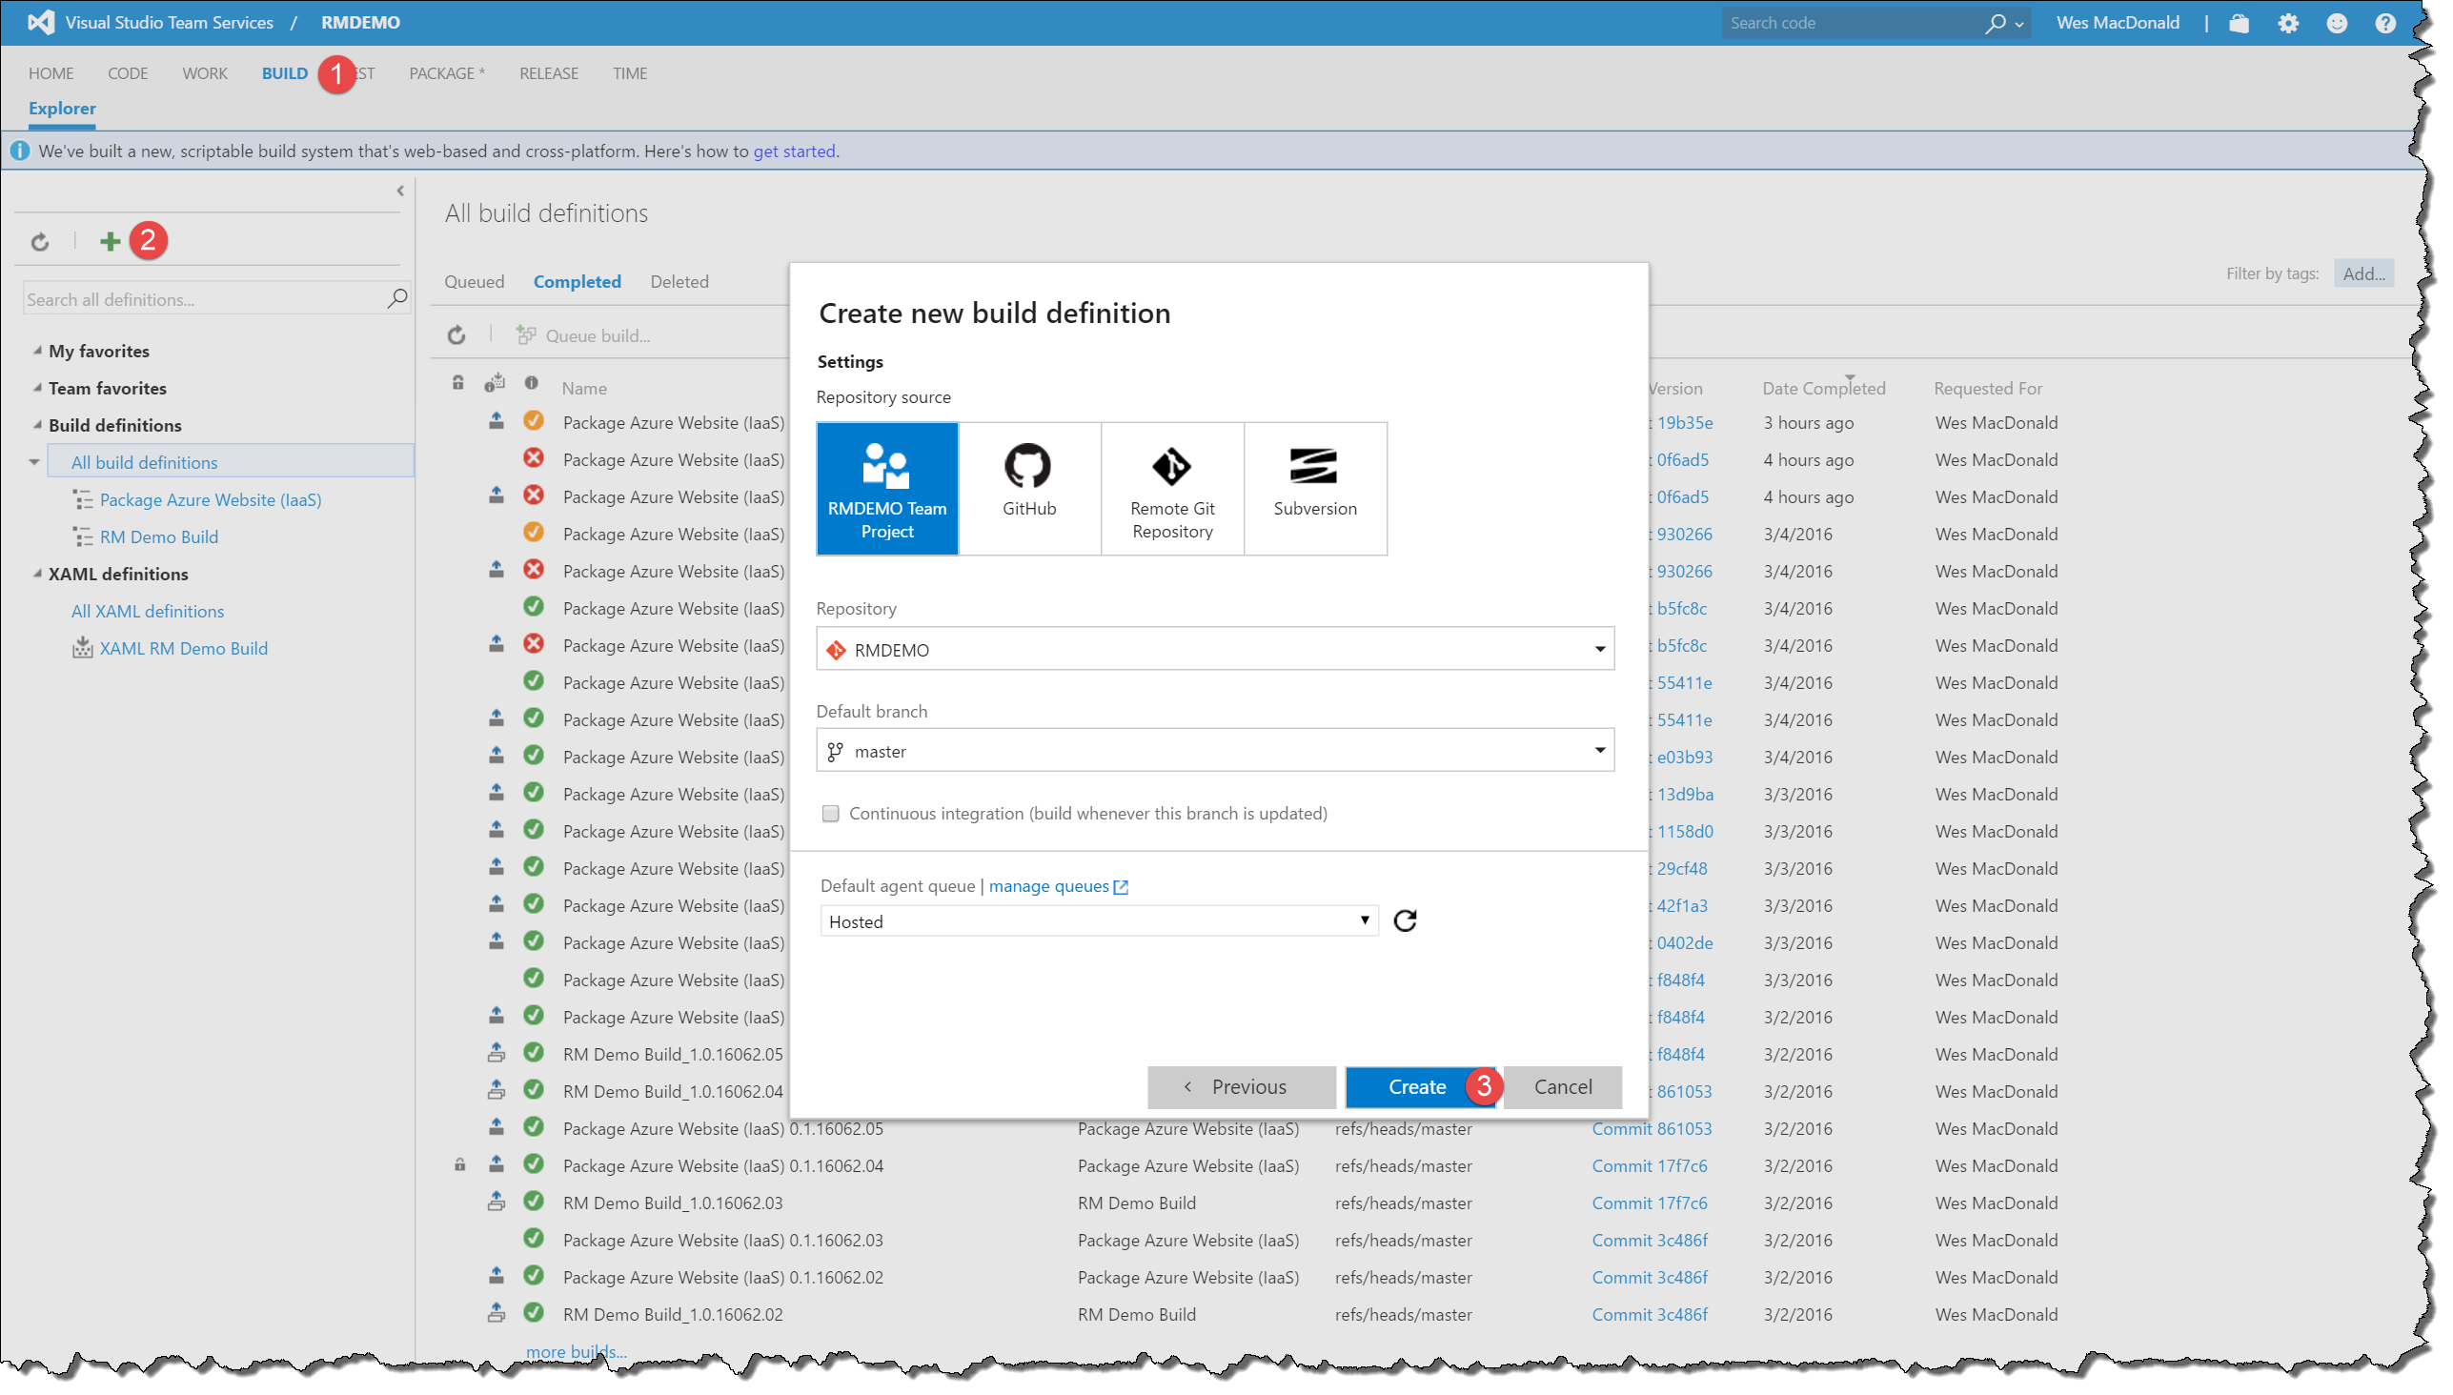Pick Subversion as repository source

click(x=1315, y=488)
